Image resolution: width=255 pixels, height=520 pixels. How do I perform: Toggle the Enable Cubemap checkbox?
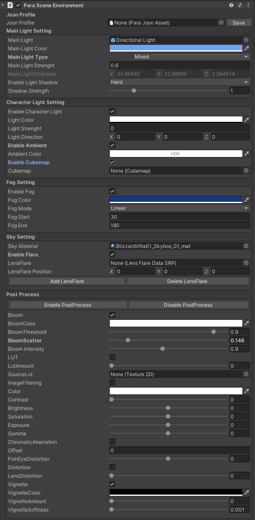112,162
